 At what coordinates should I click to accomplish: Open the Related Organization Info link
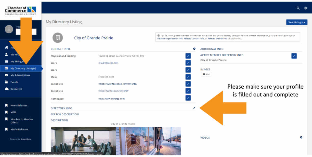(x=170, y=38)
